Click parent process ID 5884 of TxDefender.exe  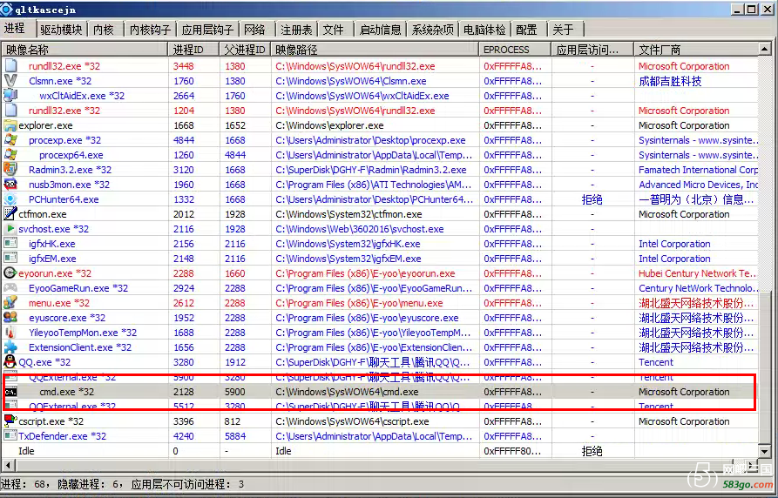pos(235,436)
